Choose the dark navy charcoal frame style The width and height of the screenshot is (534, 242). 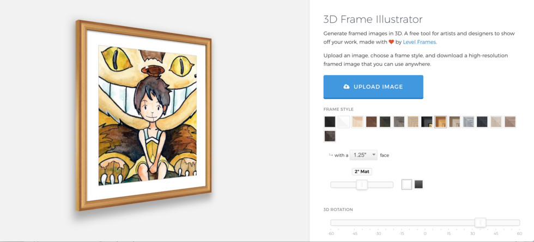[x=482, y=122]
